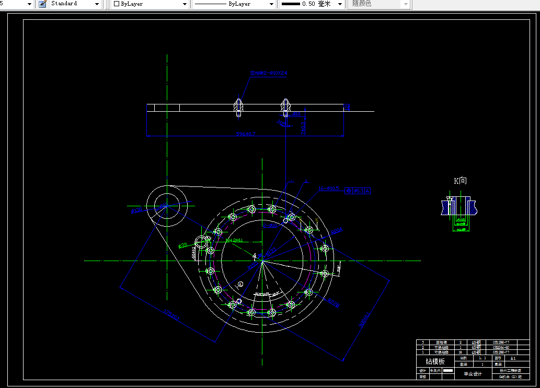This screenshot has width=540, height=388.
Task: Select the 圆柱销2-ø10X24 leader annotation
Action: tap(269, 73)
